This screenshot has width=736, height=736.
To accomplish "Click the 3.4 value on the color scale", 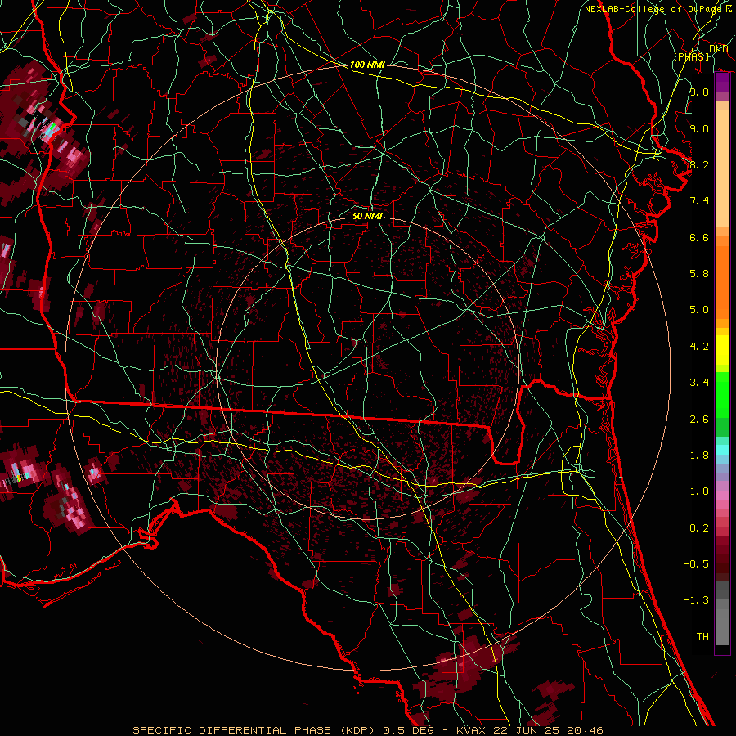I will pos(699,383).
